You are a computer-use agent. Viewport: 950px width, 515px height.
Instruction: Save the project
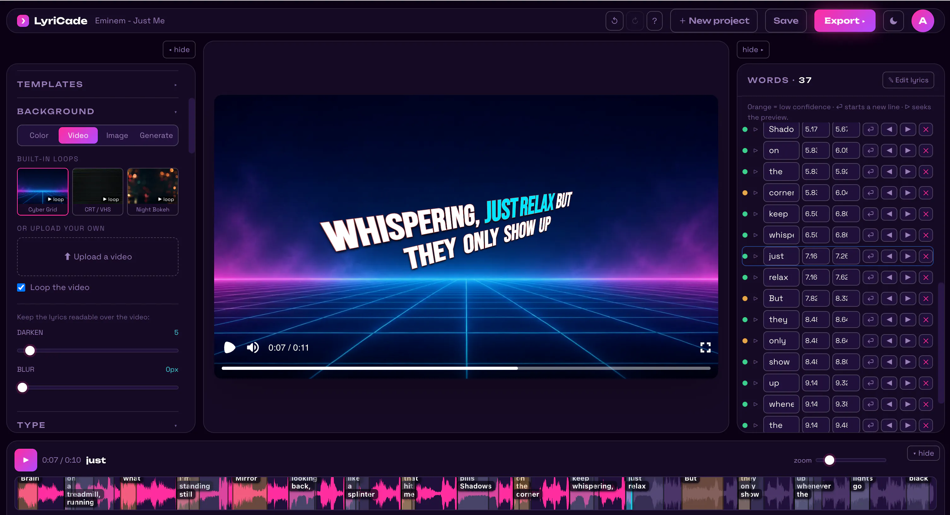pyautogui.click(x=786, y=21)
